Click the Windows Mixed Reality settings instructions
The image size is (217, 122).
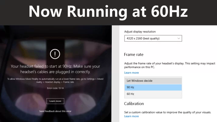coord(55,80)
